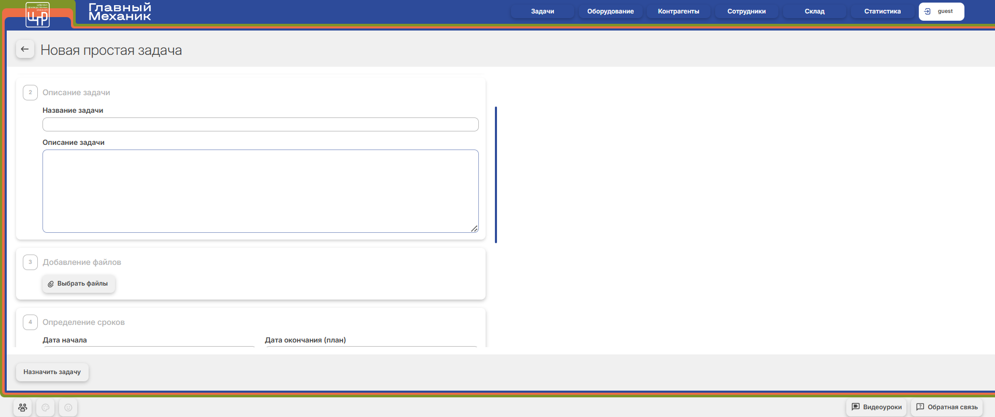Click the form's vertical scrollbar
Screen dimensions: 995x417
496,175
